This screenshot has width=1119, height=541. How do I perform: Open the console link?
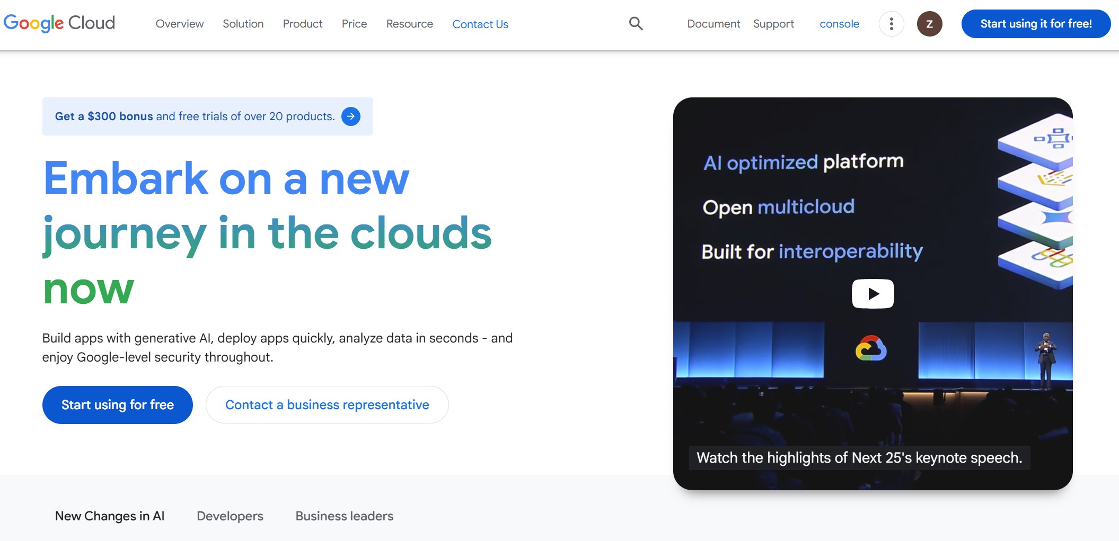(x=839, y=24)
